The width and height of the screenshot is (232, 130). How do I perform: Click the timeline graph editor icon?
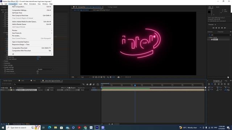click(x=98, y=84)
